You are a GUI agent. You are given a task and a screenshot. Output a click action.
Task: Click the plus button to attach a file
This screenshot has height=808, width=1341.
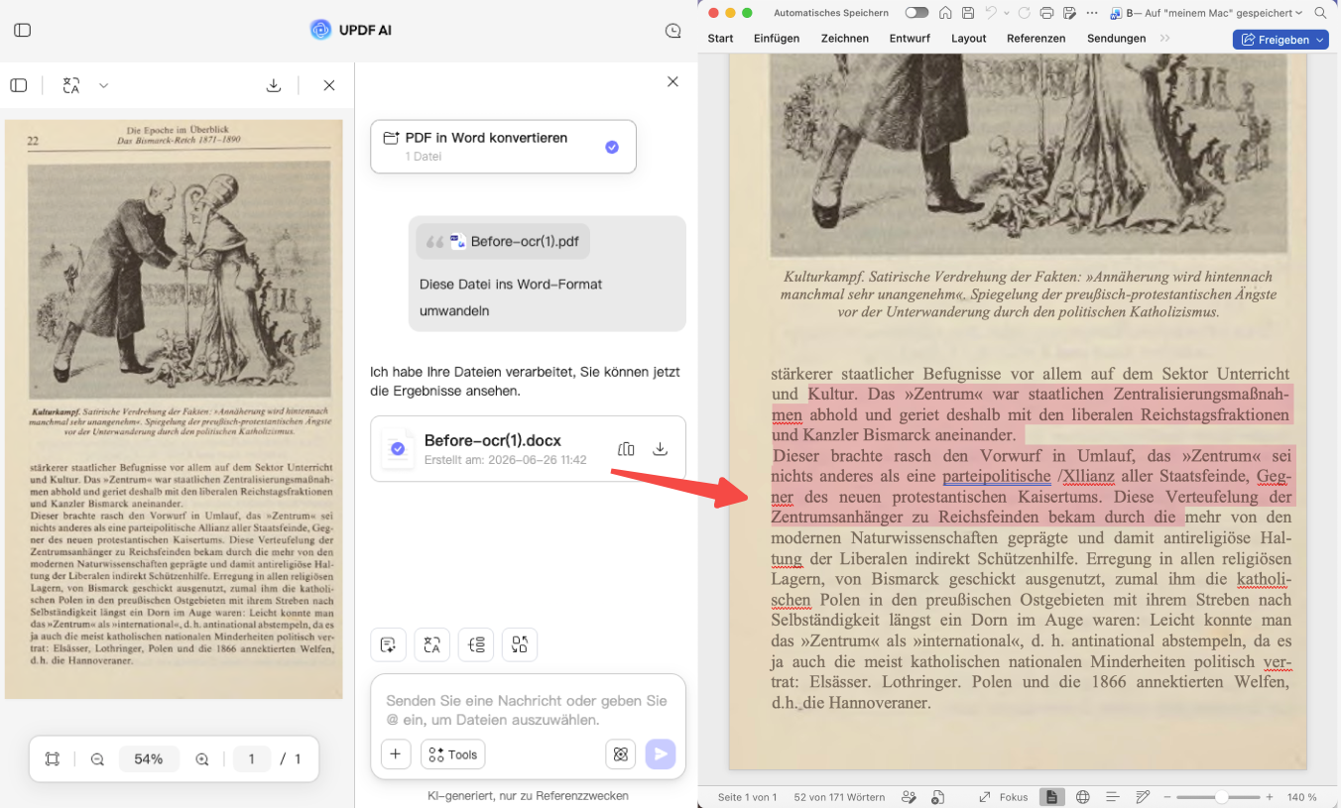click(395, 754)
